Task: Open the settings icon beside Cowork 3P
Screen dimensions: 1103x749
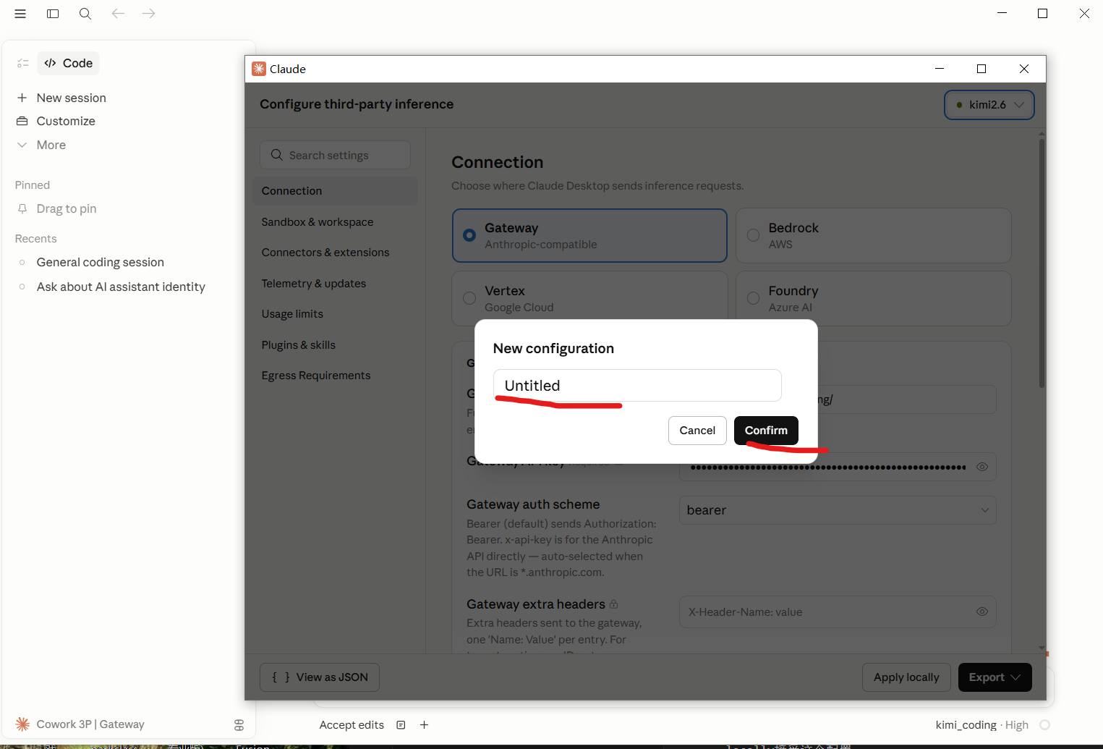Action: click(239, 725)
